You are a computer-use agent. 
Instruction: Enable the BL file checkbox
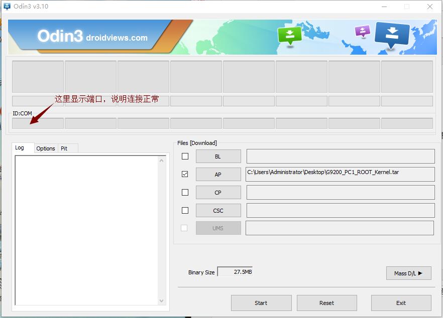(185, 156)
